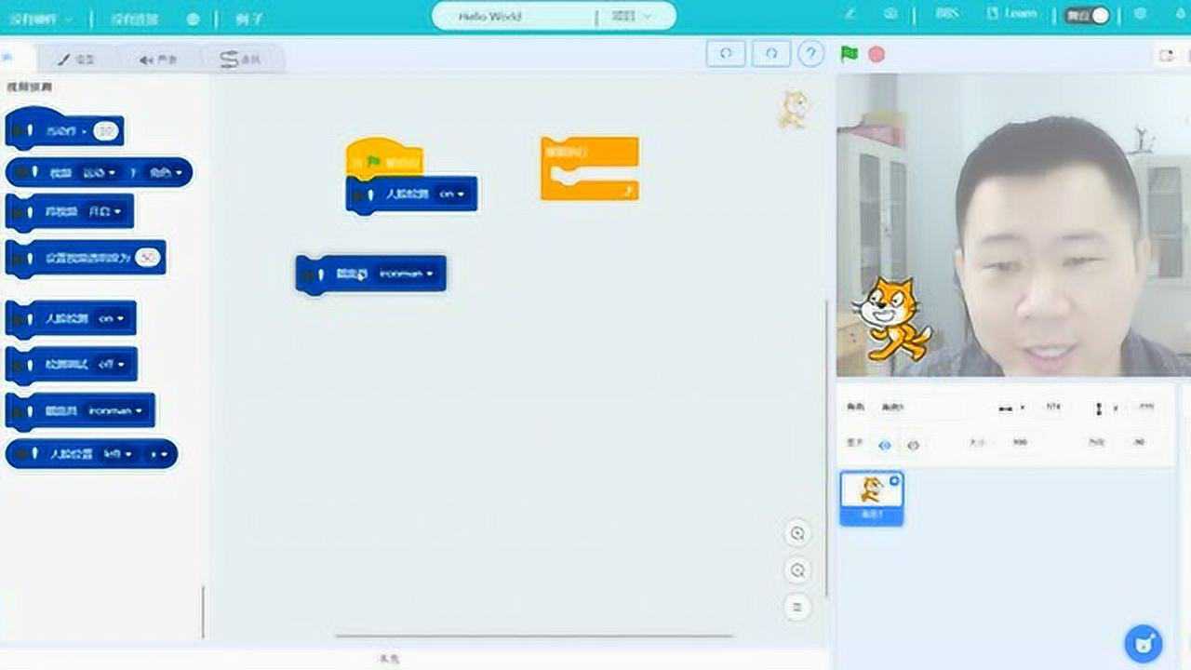This screenshot has width=1191, height=670.
Task: Click the help question mark icon
Action: (811, 54)
